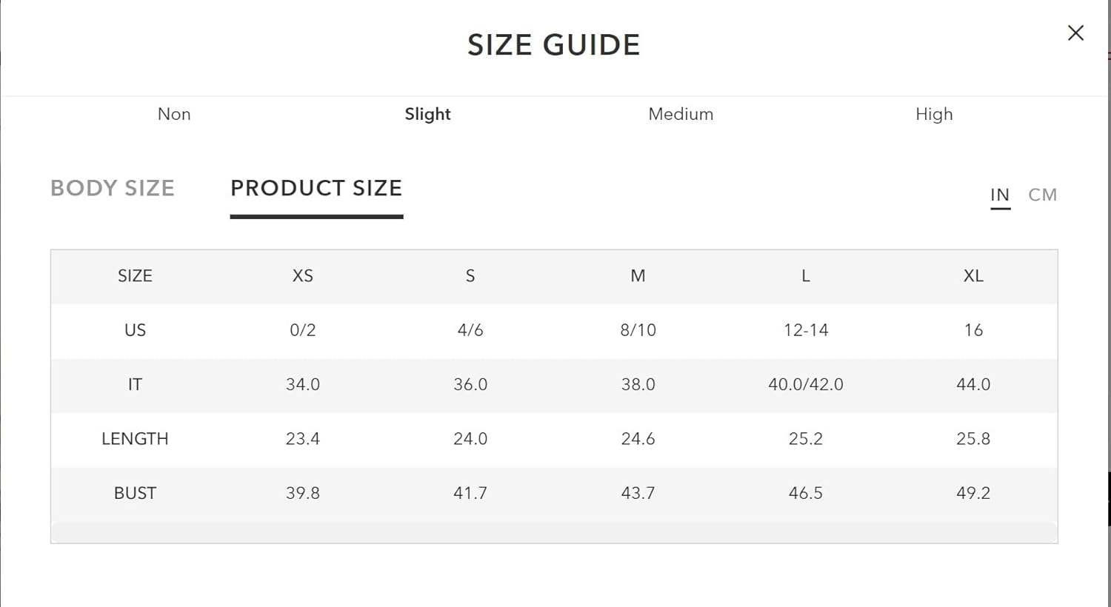Click the XL column header

tap(973, 276)
